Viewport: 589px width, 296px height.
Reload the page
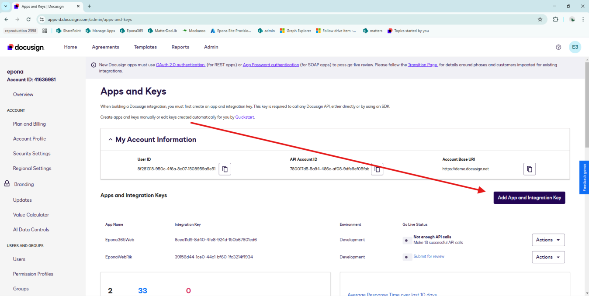28,19
